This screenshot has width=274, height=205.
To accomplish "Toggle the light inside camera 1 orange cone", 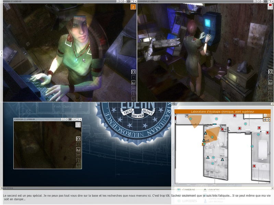I will [x=212, y=137].
